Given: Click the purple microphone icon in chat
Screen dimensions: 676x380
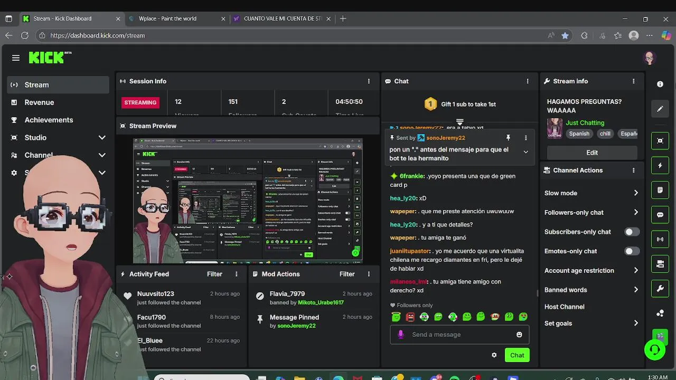Looking at the screenshot, I should point(401,335).
